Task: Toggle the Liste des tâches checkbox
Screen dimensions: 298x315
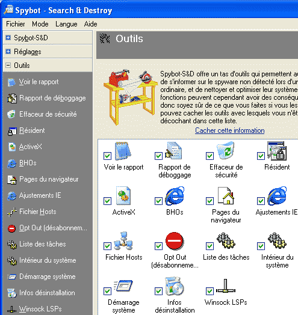Action: [210, 246]
